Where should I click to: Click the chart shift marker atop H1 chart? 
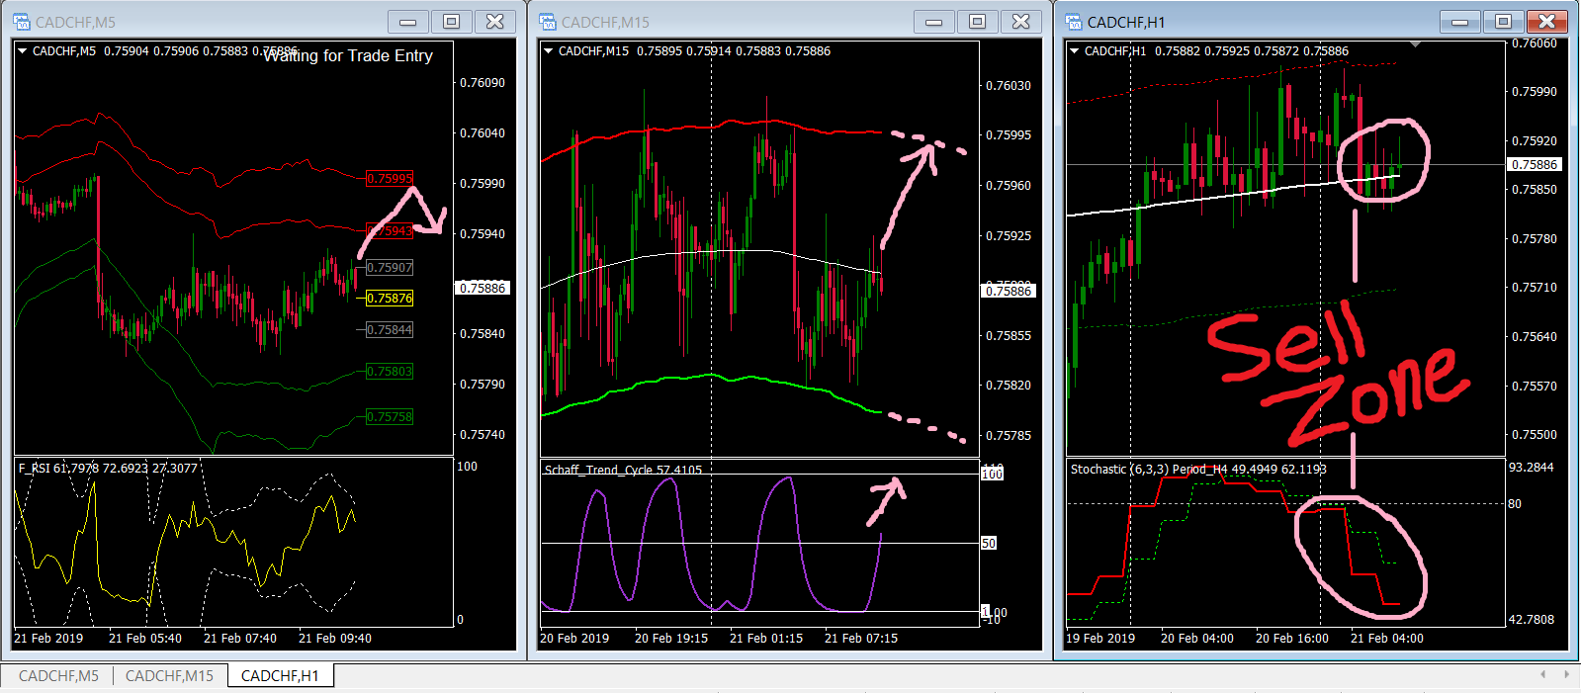tap(1416, 44)
